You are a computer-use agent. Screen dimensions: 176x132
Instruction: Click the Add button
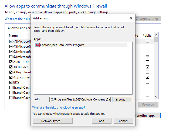pos(101,121)
